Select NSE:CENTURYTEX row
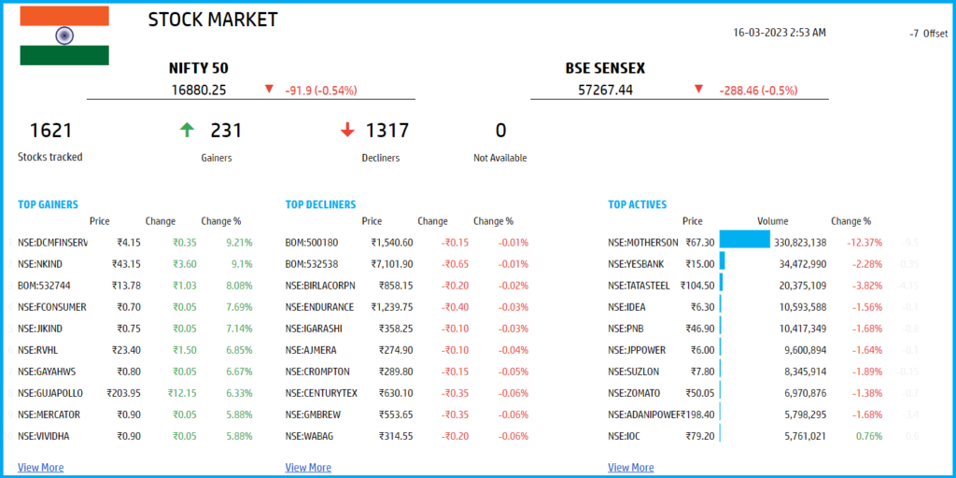This screenshot has width=956, height=478. coord(407,393)
